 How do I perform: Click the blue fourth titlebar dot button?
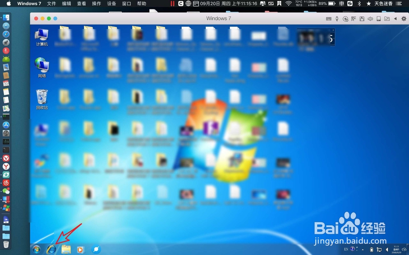point(55,18)
